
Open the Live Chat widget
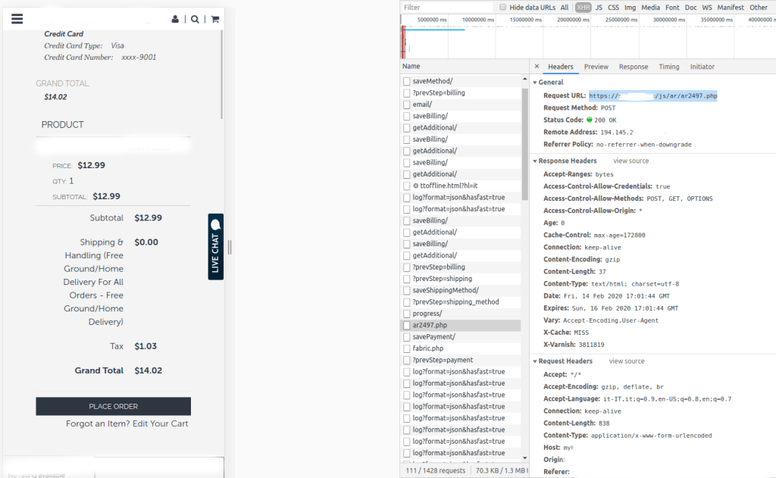tap(216, 246)
